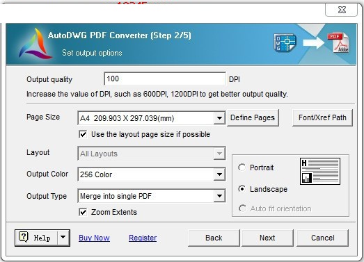Click the Help question mark icon
364x262 pixels.
click(24, 237)
